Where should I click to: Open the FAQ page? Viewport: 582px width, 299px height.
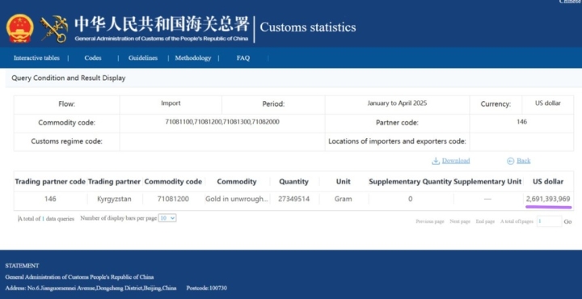[x=243, y=58]
